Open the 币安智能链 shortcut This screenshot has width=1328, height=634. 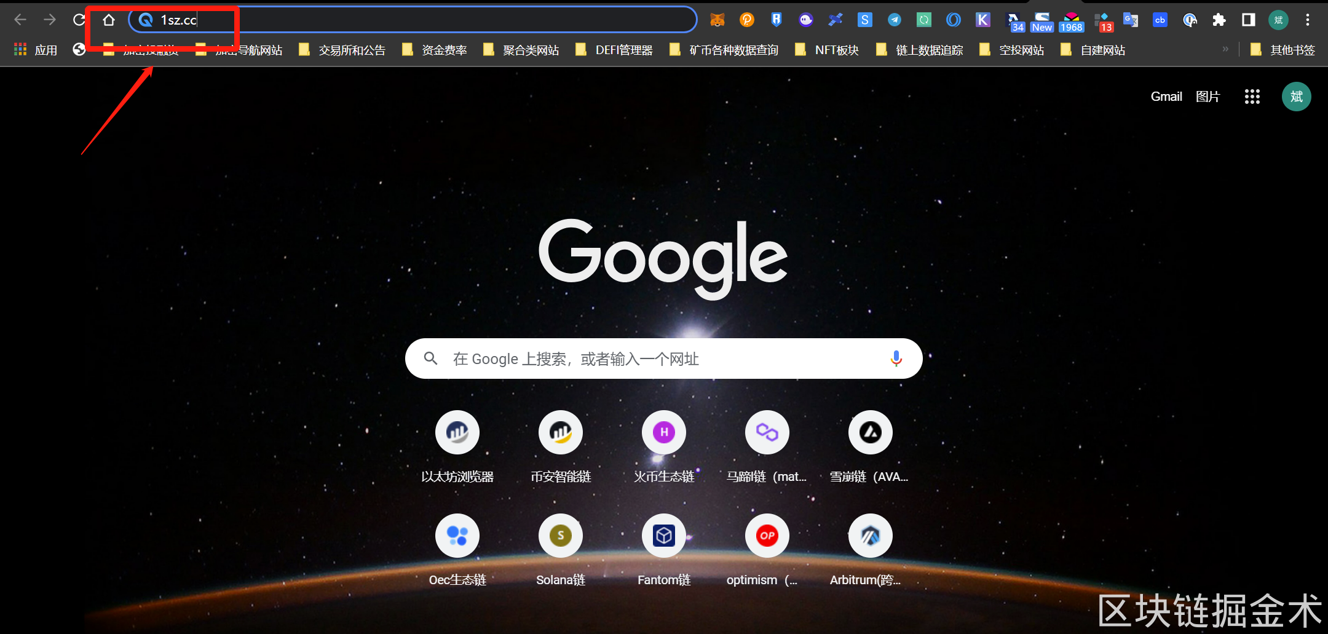coord(561,448)
